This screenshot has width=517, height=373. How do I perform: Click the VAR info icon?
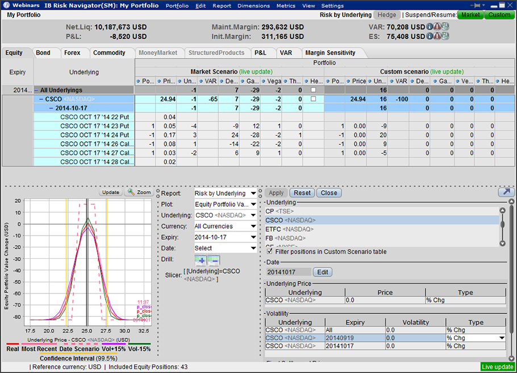pyautogui.click(x=430, y=27)
